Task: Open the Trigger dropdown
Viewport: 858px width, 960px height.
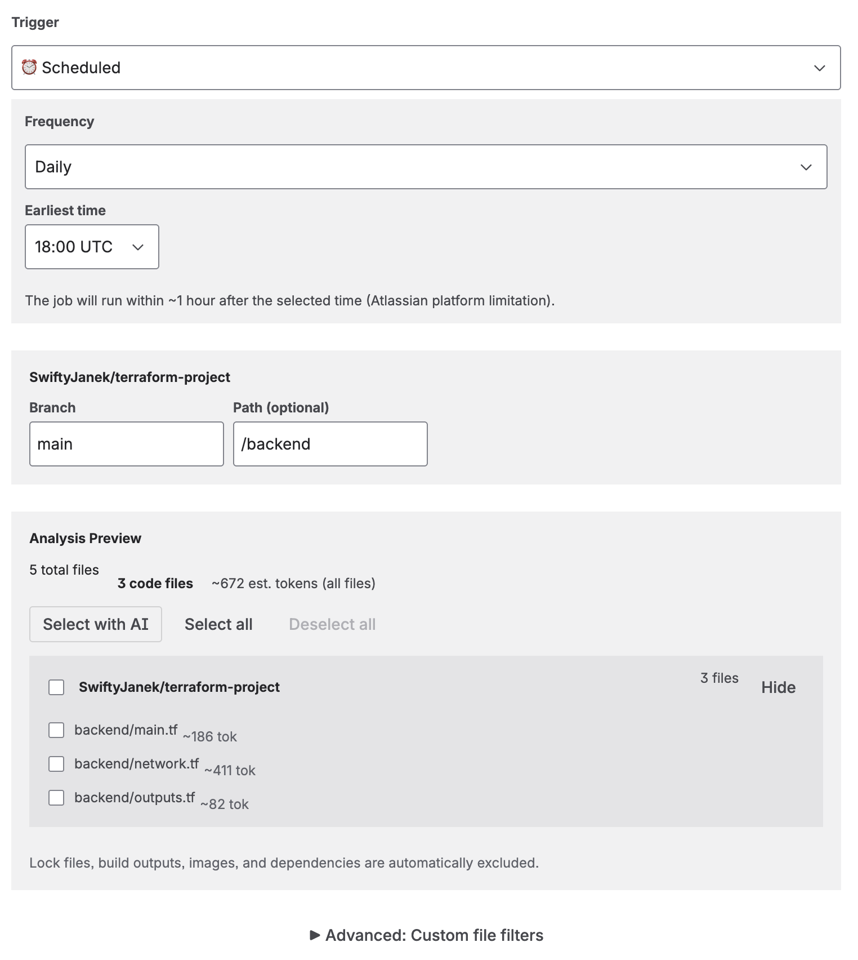Action: [x=427, y=68]
